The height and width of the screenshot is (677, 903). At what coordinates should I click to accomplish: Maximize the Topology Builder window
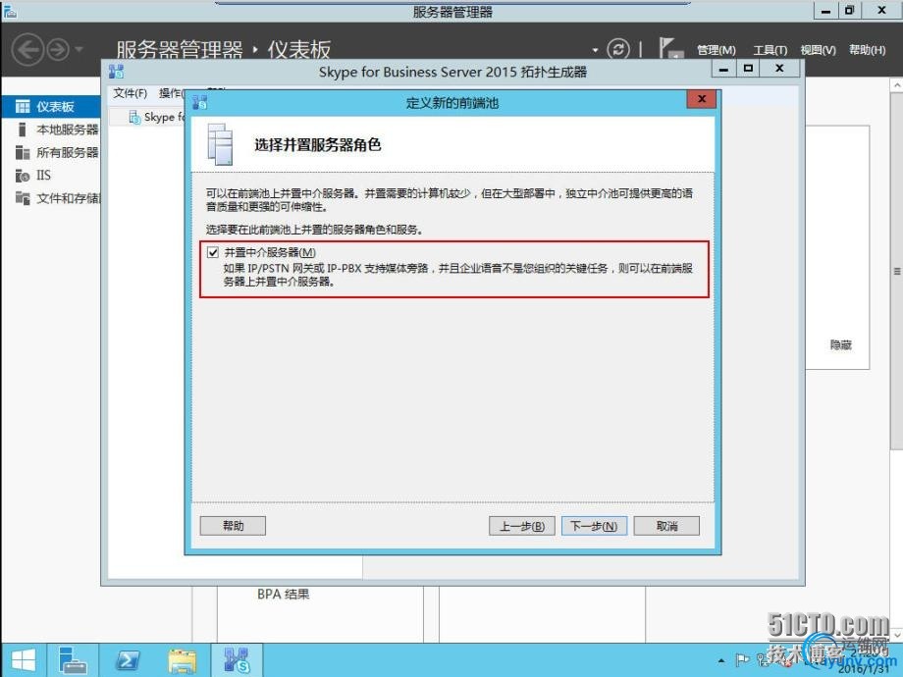click(748, 69)
